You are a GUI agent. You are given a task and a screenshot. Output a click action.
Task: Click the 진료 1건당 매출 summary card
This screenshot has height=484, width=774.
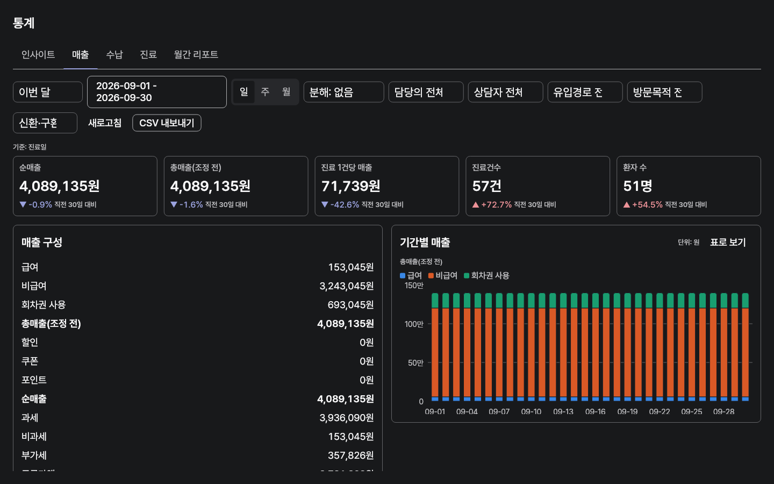(387, 186)
